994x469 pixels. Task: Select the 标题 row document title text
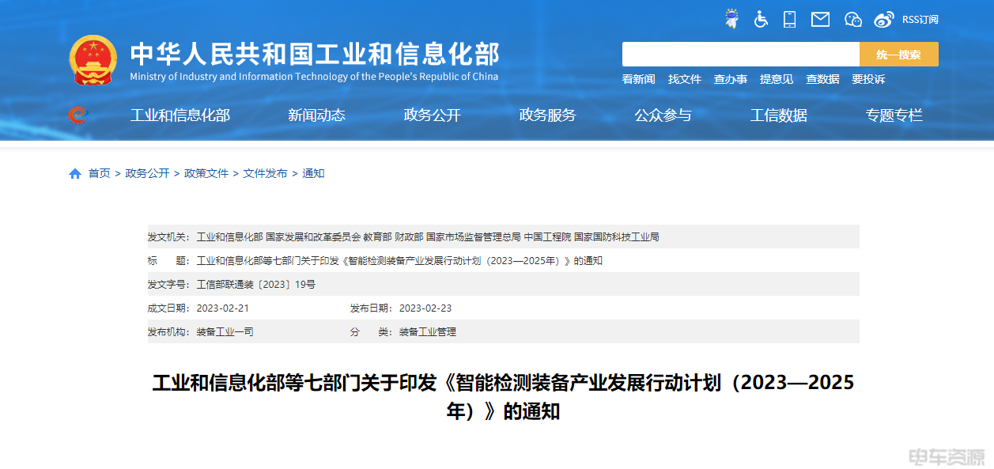click(399, 260)
